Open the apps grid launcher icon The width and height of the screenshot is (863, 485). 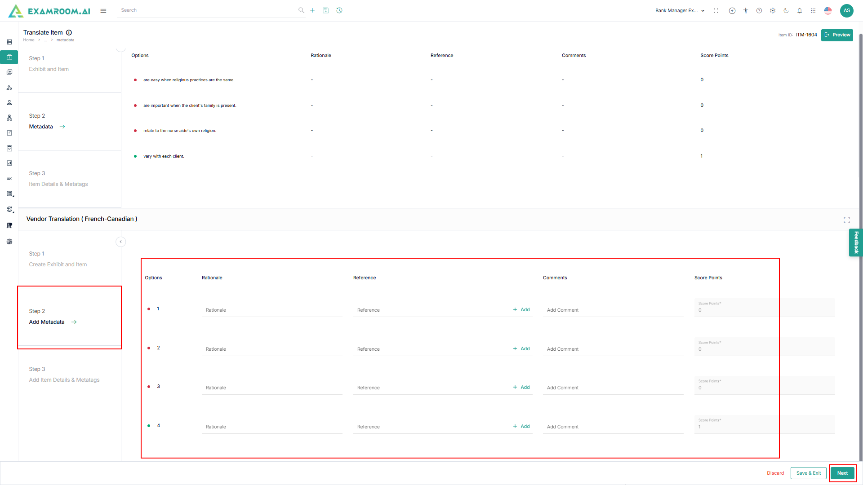(x=813, y=11)
